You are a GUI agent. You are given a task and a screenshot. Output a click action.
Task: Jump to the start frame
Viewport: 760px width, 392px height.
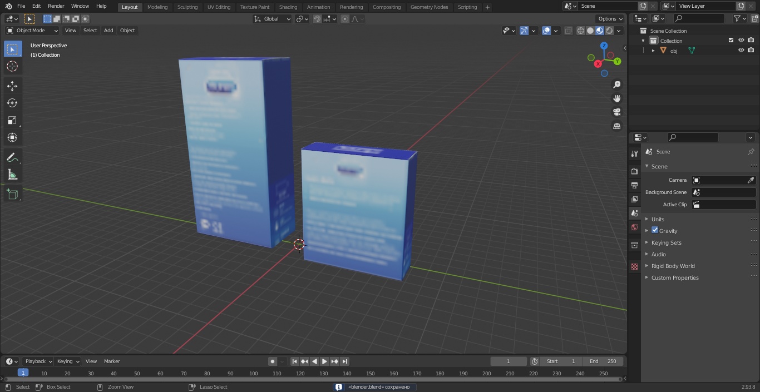point(295,361)
